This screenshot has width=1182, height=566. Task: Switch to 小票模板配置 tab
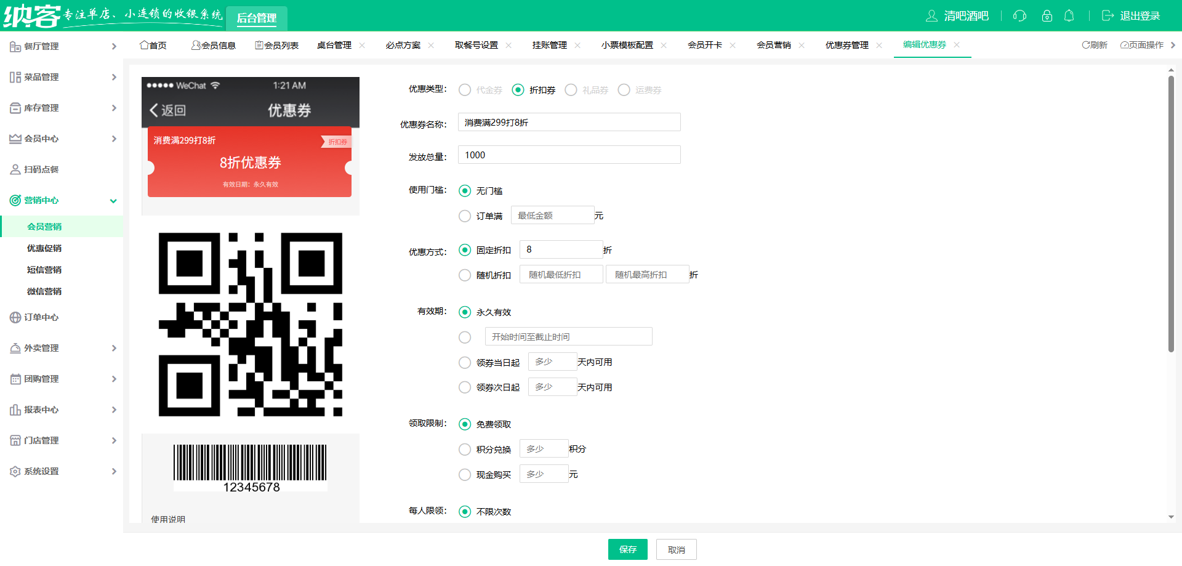click(627, 45)
